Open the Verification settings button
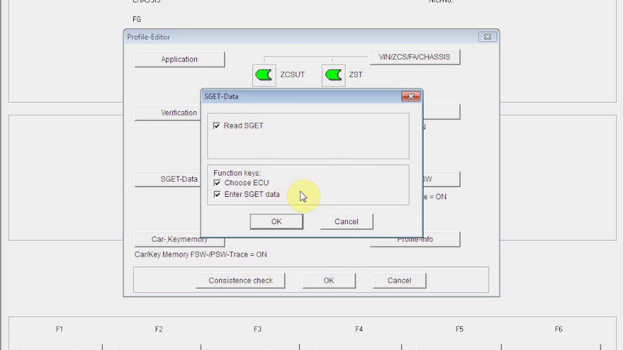 (x=168, y=113)
